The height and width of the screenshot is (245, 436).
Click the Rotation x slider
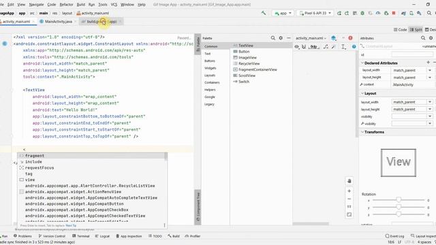click(399, 199)
